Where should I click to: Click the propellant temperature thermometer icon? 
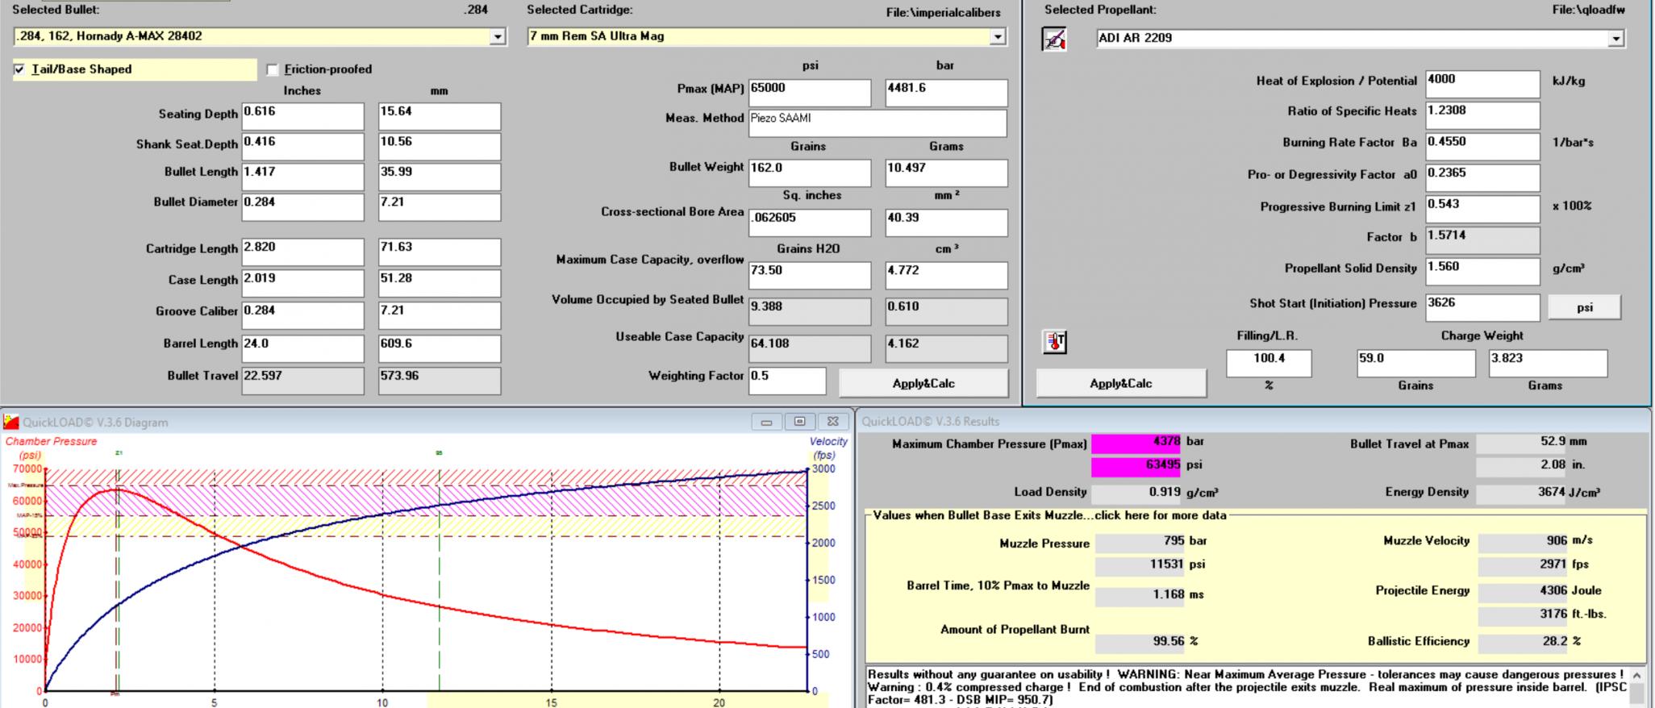[x=1055, y=343]
